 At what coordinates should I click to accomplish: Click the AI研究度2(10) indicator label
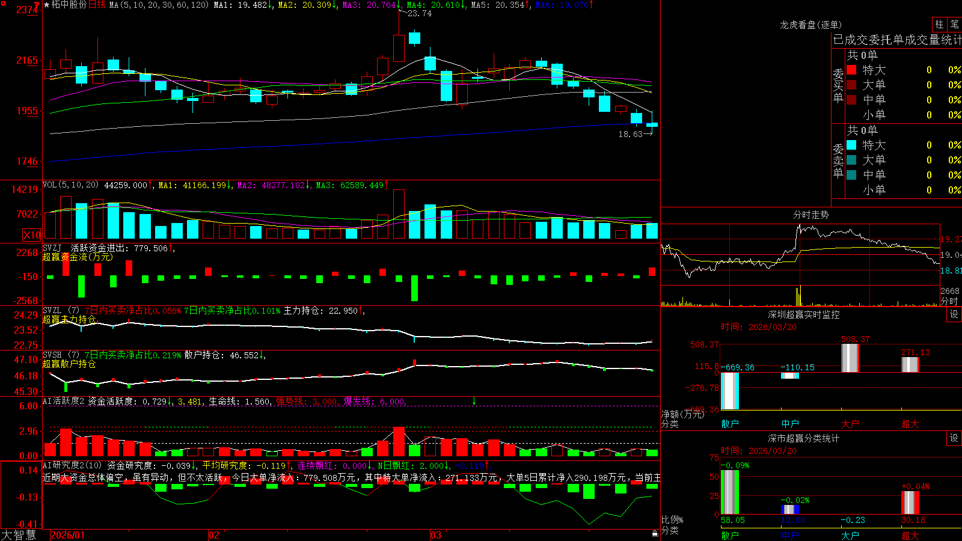(x=72, y=465)
